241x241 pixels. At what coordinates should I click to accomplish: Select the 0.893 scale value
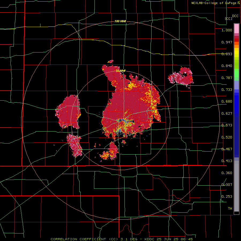(227, 54)
